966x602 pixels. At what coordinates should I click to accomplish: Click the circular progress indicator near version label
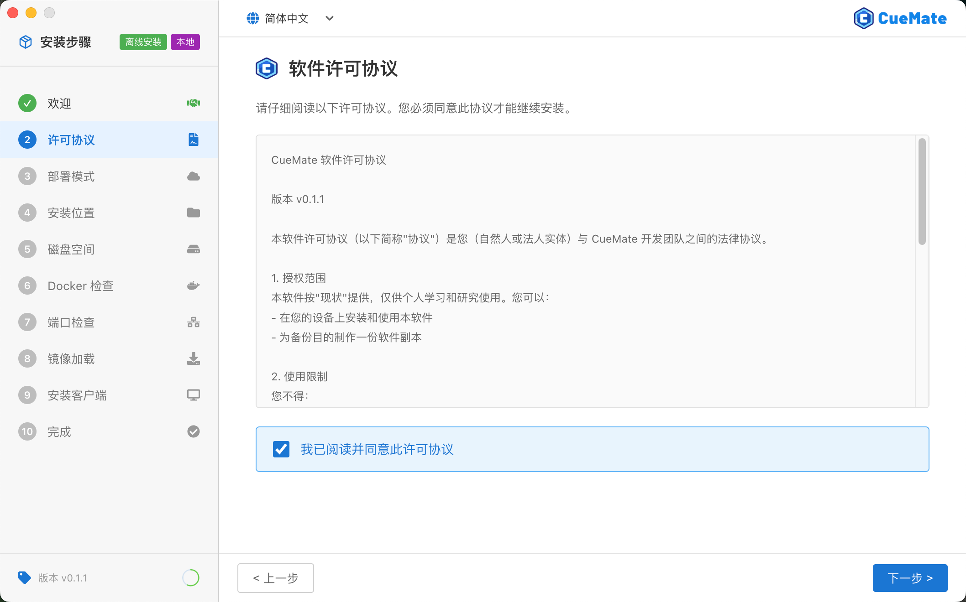click(191, 578)
